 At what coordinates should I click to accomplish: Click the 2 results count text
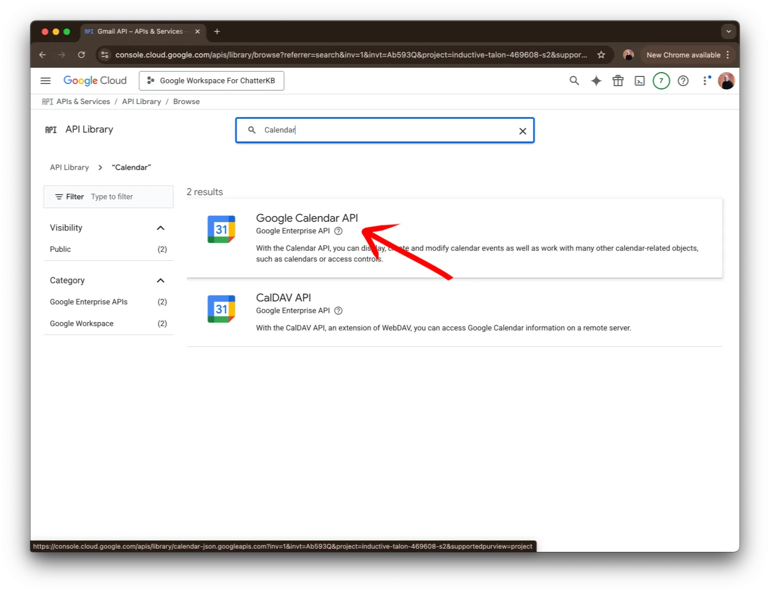(x=205, y=192)
